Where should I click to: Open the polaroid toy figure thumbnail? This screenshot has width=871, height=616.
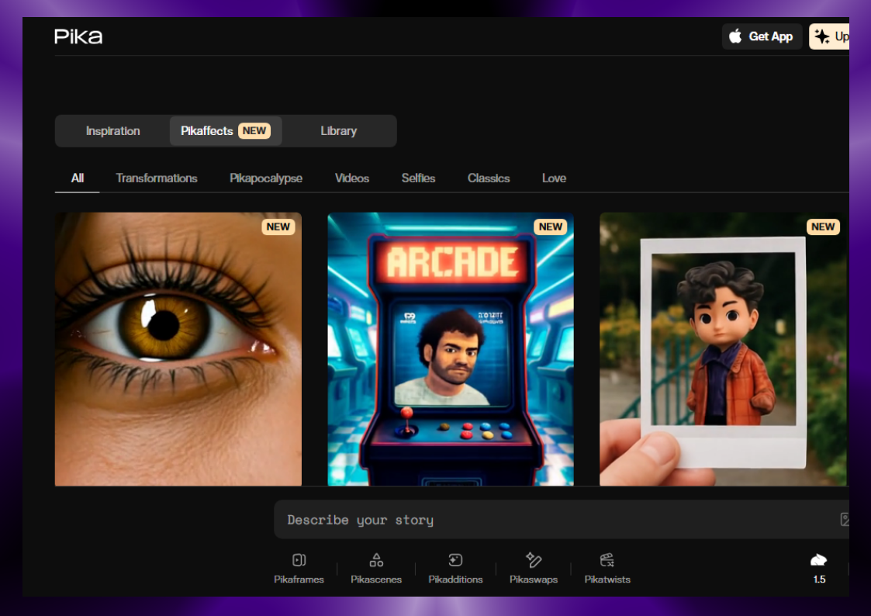point(723,349)
